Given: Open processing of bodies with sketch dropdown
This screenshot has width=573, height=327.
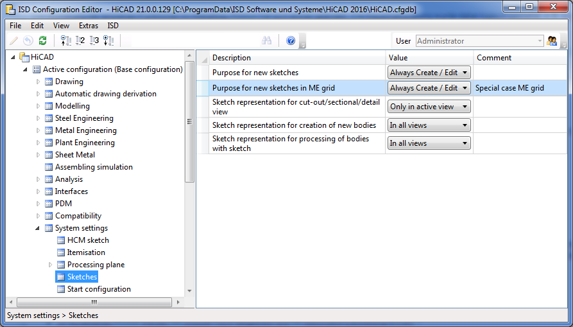Looking at the screenshot, I should 429,143.
